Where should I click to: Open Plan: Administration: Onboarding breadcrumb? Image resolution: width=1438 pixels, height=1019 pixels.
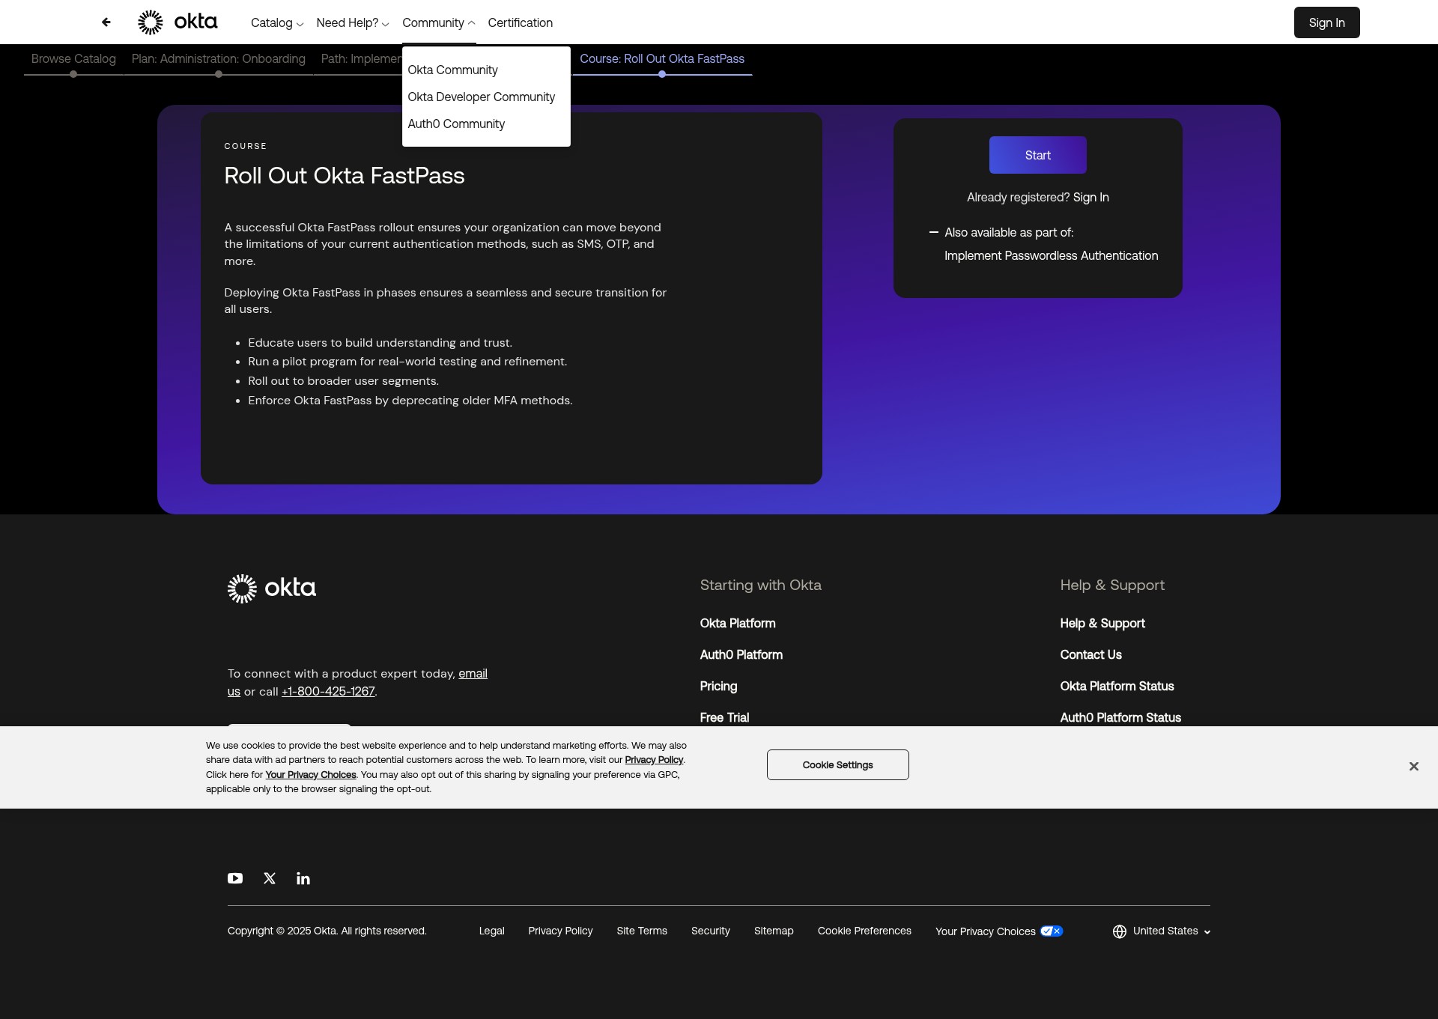(x=219, y=58)
